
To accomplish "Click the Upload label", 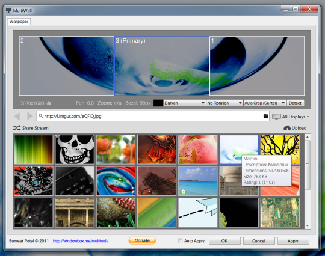I will pos(299,128).
